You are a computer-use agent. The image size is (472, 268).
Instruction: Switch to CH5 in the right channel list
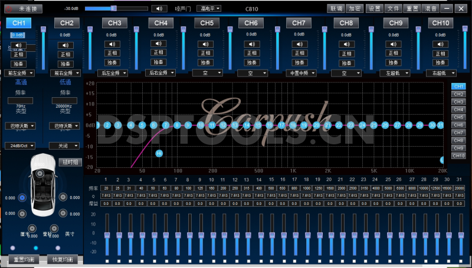pyautogui.click(x=458, y=117)
